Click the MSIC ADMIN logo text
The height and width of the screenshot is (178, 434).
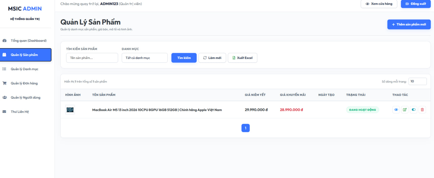pyautogui.click(x=25, y=8)
